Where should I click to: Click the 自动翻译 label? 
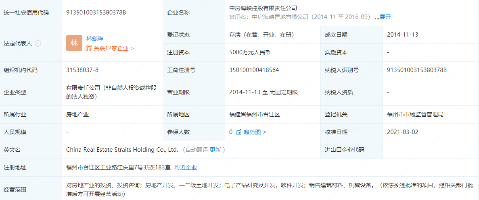coord(197,150)
